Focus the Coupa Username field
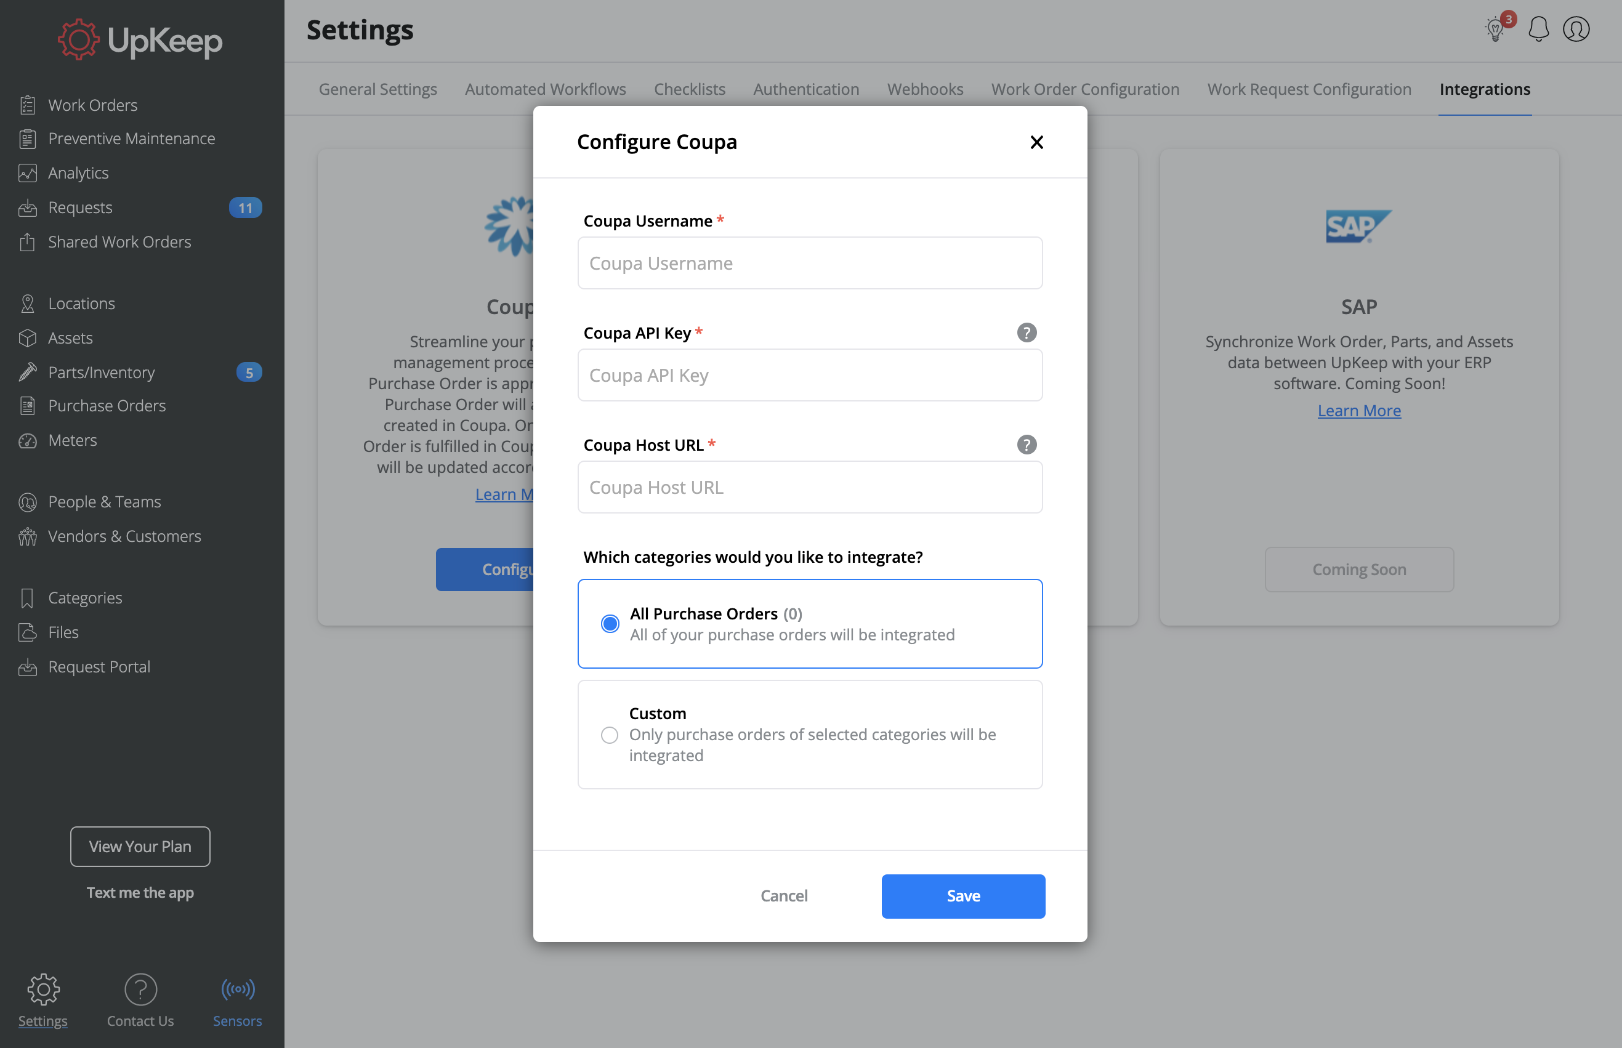Viewport: 1622px width, 1048px height. pos(810,264)
